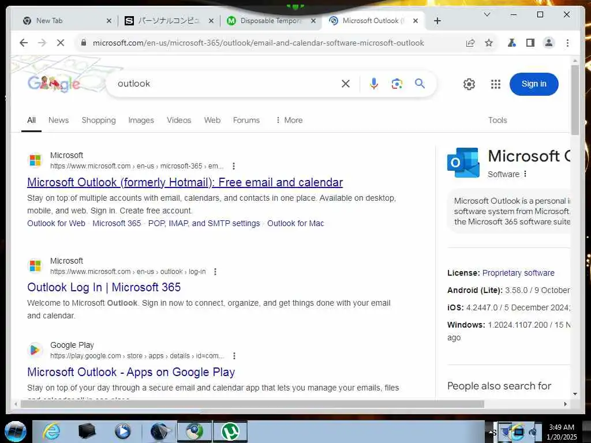The image size is (591, 443).
Task: View site security lock info
Action: (x=84, y=43)
